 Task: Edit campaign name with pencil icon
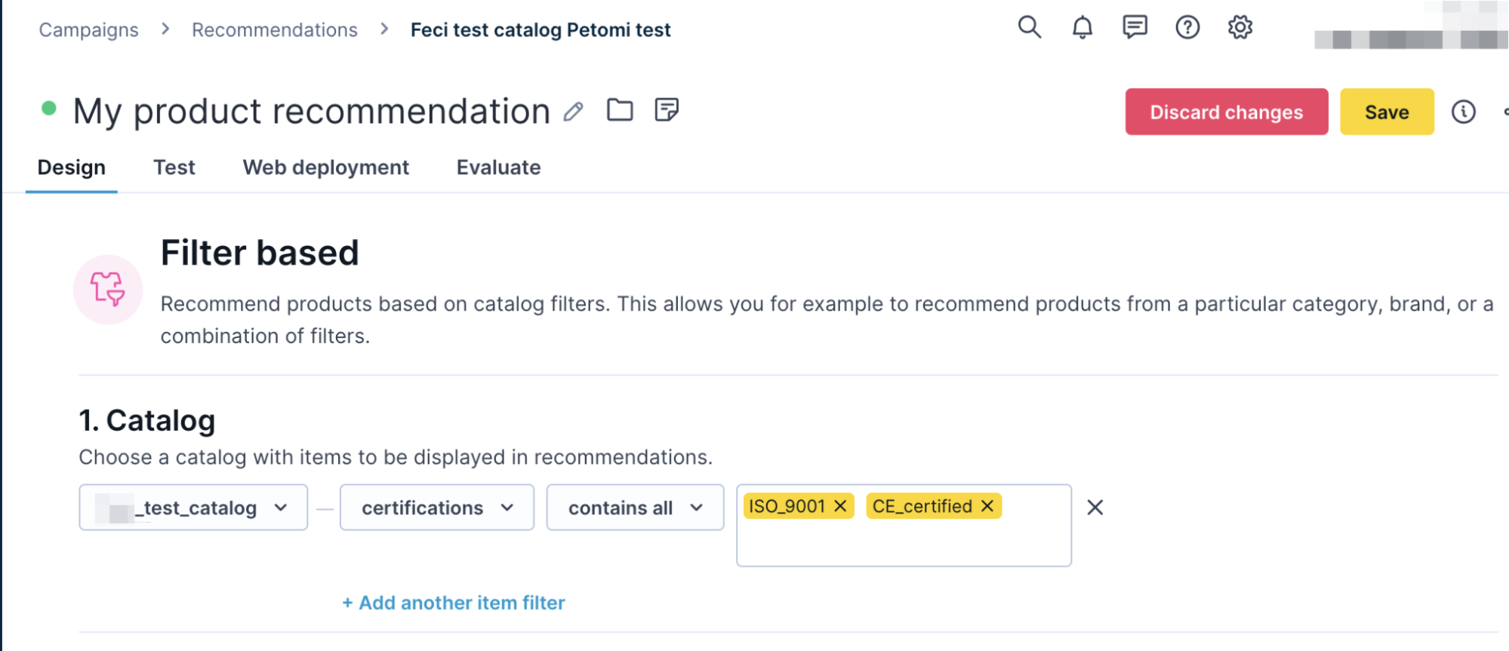click(x=574, y=112)
